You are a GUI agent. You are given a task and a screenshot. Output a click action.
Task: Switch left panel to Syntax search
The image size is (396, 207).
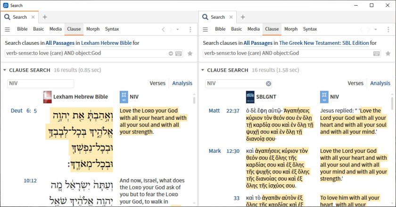click(x=112, y=29)
